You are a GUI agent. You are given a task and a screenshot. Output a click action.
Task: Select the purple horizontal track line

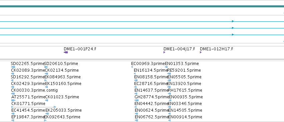pyautogui.click(x=142, y=59)
